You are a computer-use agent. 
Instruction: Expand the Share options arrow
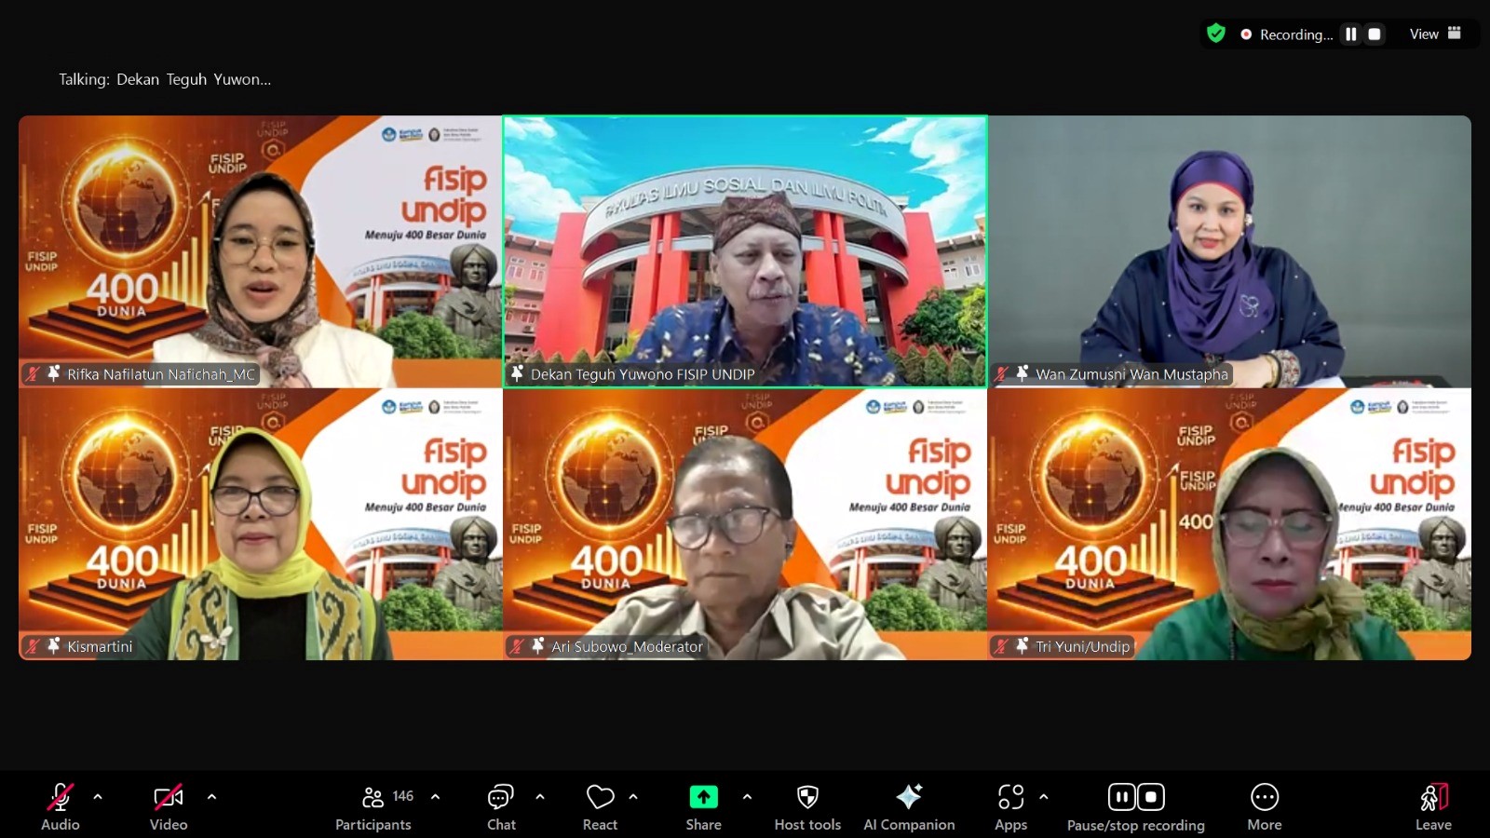747,797
